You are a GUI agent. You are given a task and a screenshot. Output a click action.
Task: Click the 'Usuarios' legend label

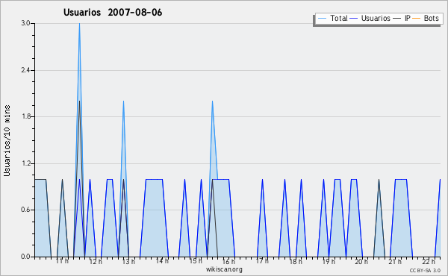[x=376, y=18]
